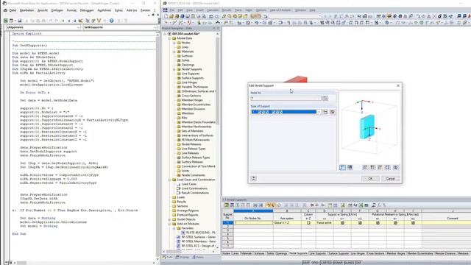This screenshot has height=265, width=471.
Task: Click the Excel icon in VBA toolbar
Action: 5,21
